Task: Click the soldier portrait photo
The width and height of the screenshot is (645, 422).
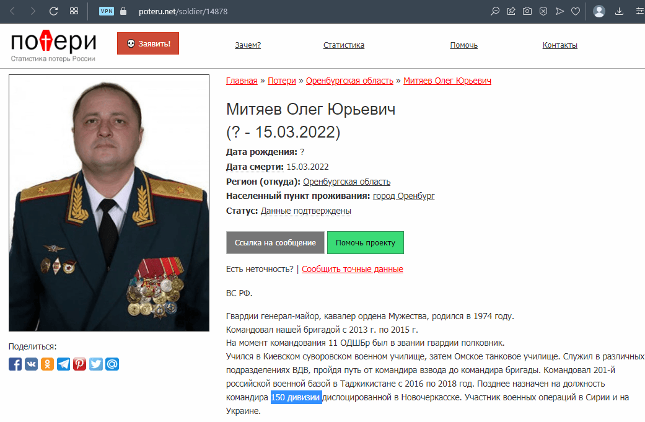Action: coord(109,203)
